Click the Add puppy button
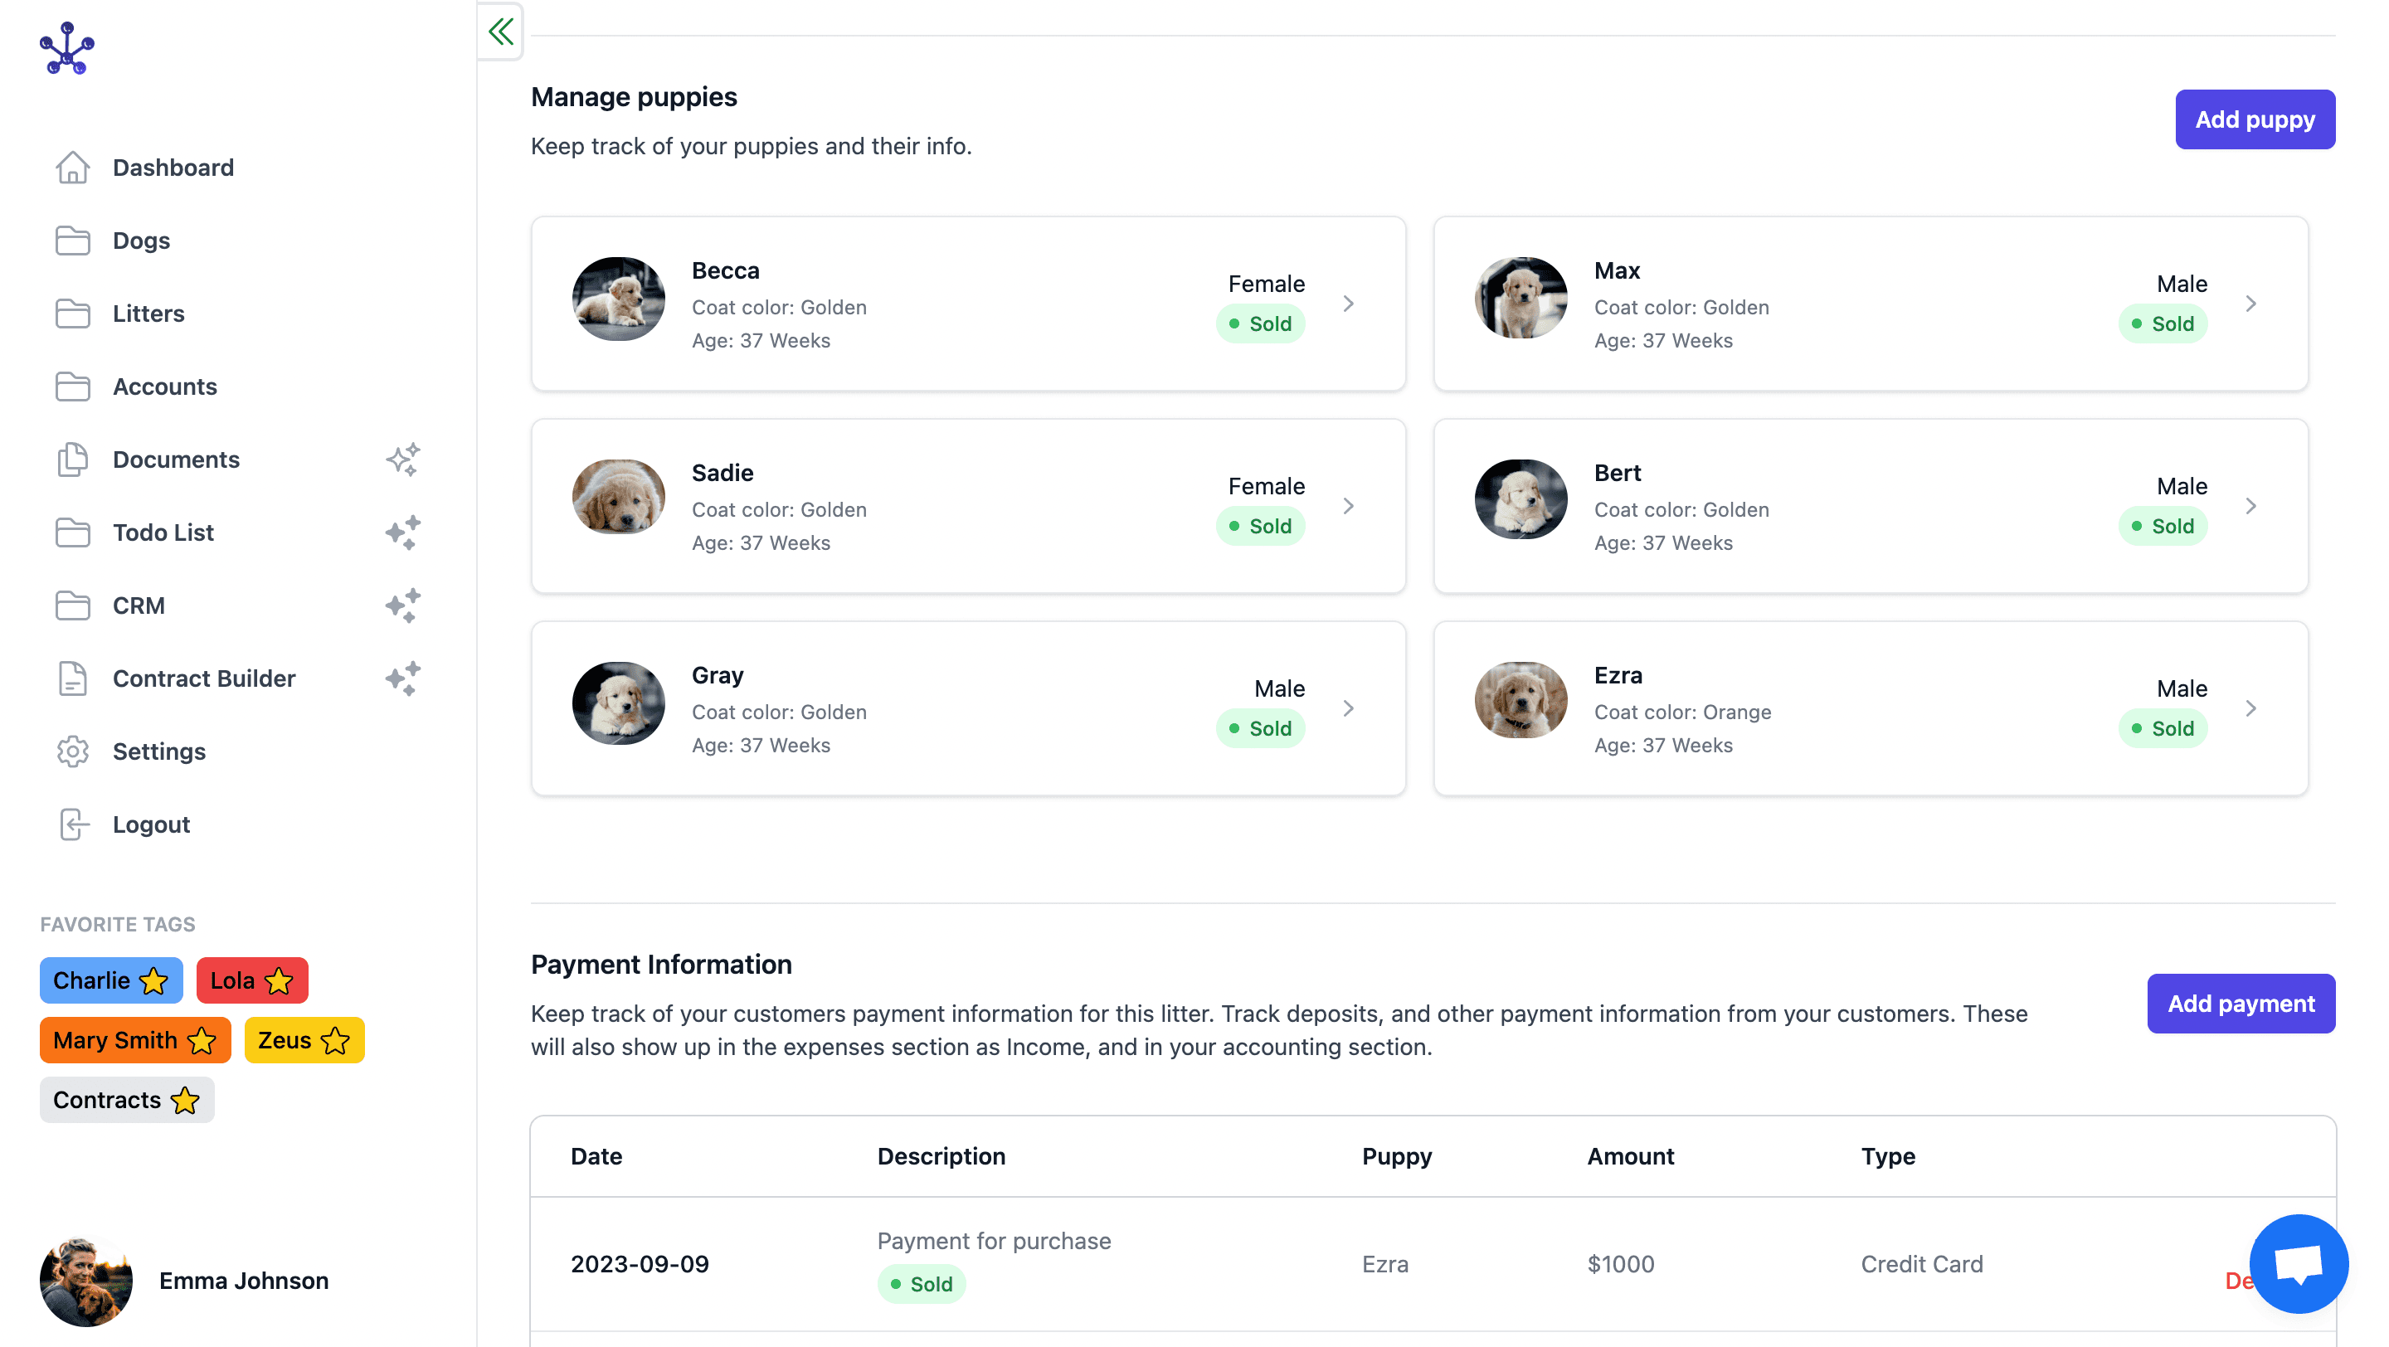The width and height of the screenshot is (2389, 1347). click(2255, 119)
